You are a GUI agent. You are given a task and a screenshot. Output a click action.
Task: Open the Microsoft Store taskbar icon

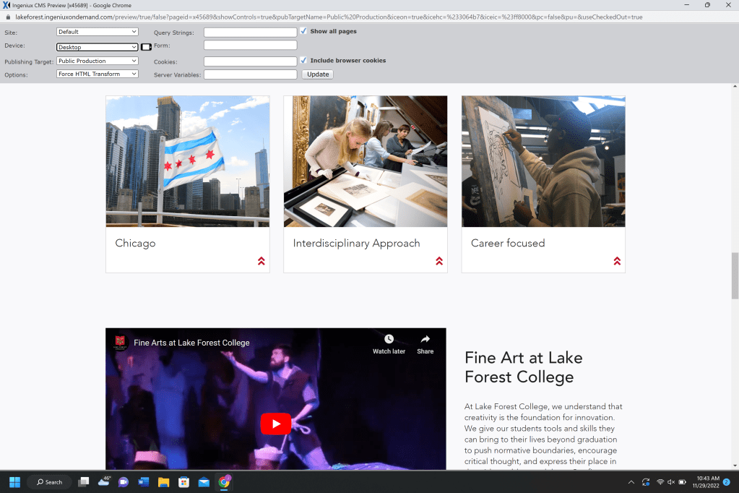tap(183, 482)
